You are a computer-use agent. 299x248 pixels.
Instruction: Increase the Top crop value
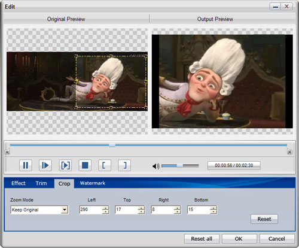(141, 208)
